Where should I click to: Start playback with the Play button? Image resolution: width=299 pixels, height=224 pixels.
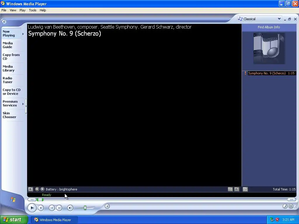click(32, 208)
